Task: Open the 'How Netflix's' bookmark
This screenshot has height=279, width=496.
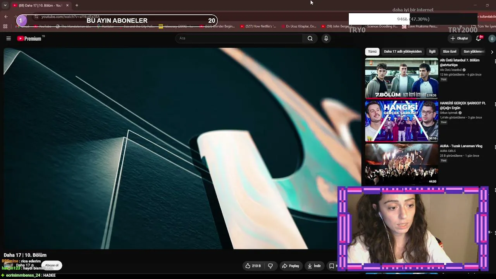Action: coord(258,26)
